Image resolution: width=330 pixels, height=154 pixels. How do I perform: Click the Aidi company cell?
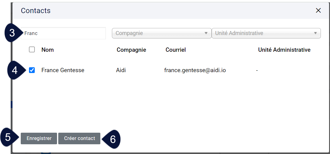[x=121, y=70]
